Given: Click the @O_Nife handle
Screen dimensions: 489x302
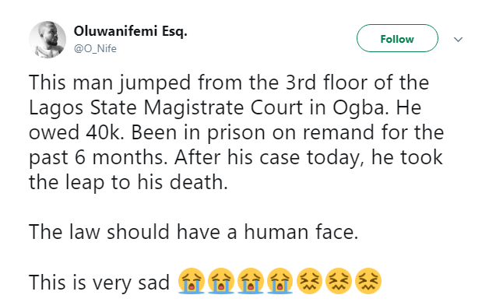Looking at the screenshot, I should [95, 48].
